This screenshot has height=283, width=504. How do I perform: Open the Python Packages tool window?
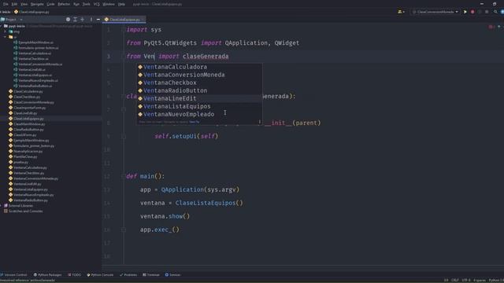[x=47, y=275]
